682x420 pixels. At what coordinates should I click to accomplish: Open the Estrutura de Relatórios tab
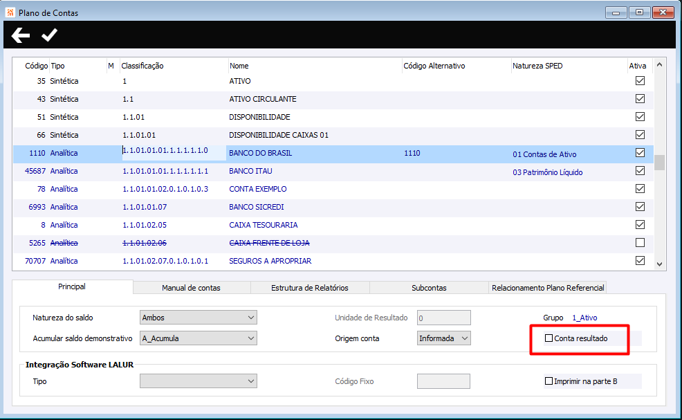point(310,288)
